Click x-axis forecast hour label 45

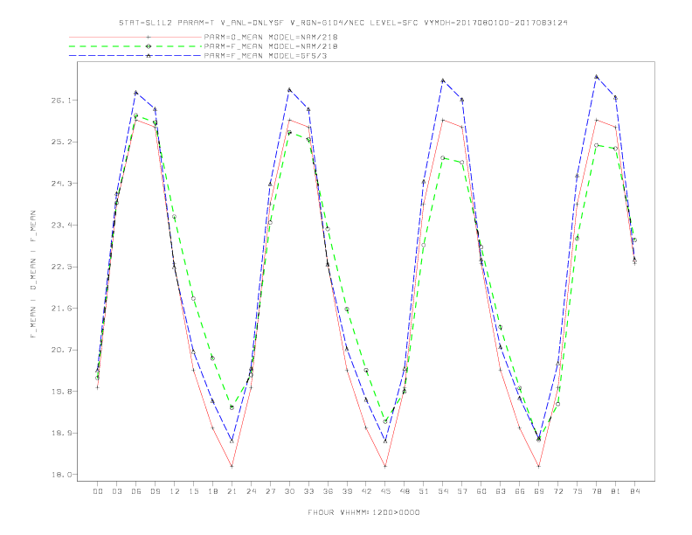385,491
